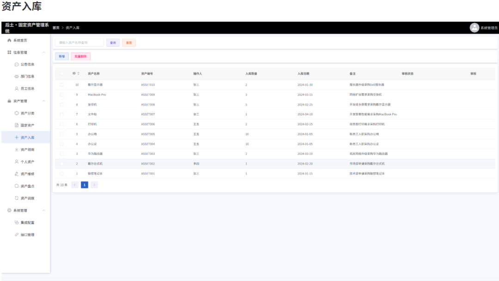Click the 重置 reset button
This screenshot has height=281, width=499.
click(129, 42)
